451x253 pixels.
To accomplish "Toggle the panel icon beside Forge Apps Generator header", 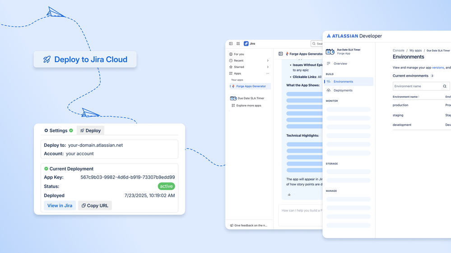I will [x=280, y=54].
